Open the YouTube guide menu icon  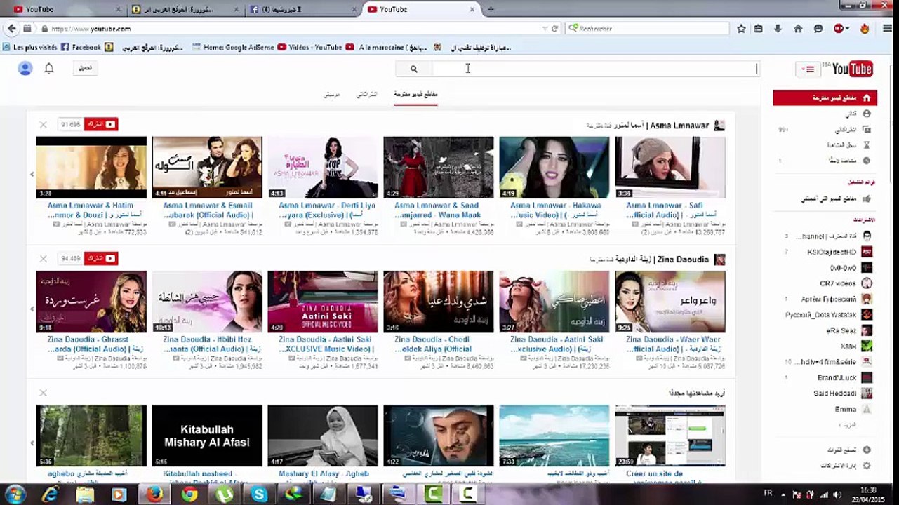pyautogui.click(x=809, y=69)
